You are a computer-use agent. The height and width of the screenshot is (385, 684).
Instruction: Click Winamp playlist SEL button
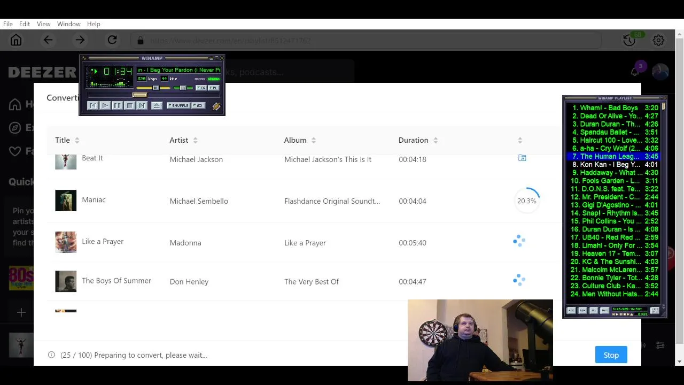coord(594,310)
